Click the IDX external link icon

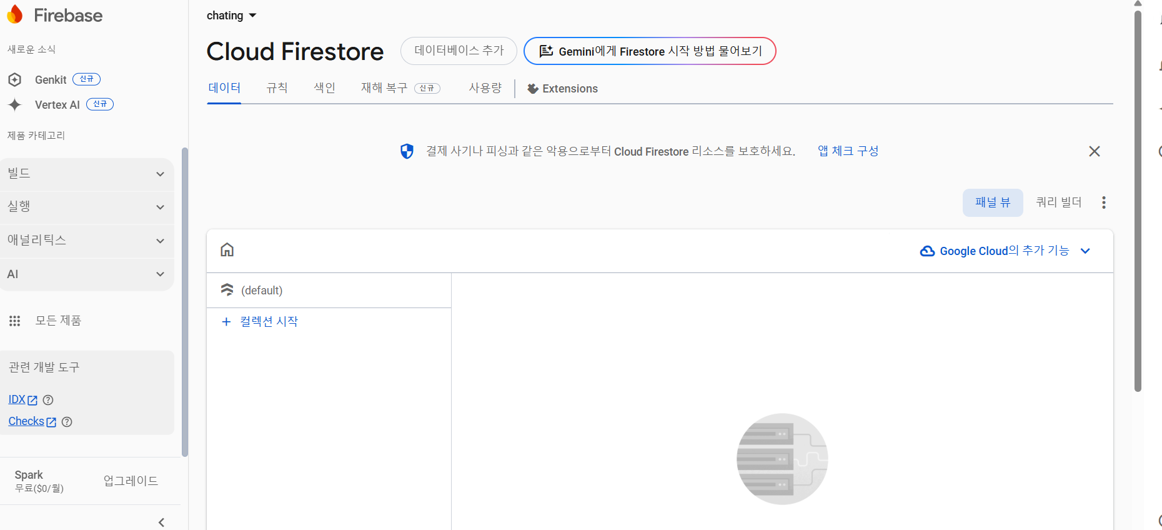[32, 401]
